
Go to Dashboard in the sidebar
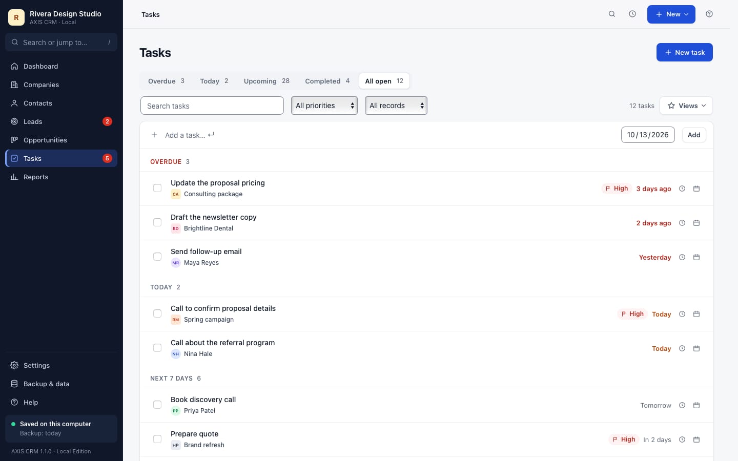[x=61, y=66]
